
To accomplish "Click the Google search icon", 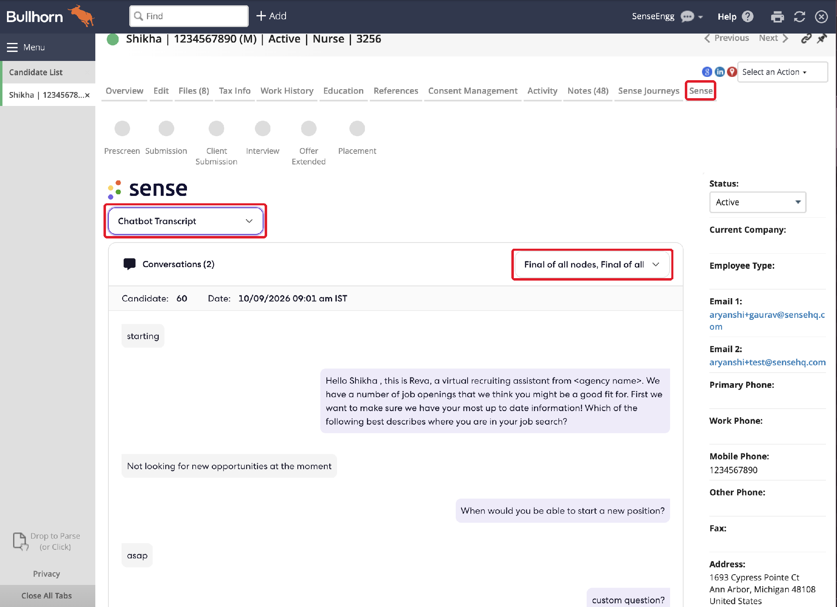I will (707, 72).
